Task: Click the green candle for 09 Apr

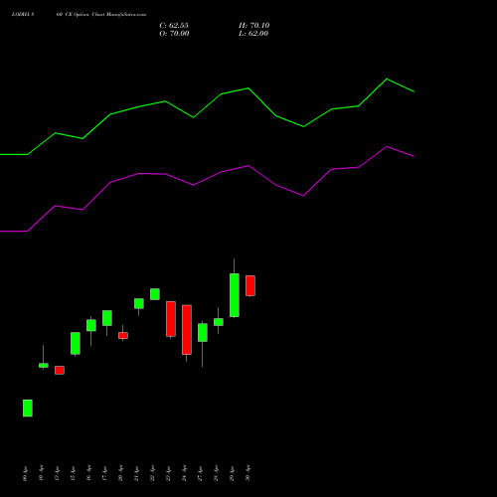Action: pos(28,409)
